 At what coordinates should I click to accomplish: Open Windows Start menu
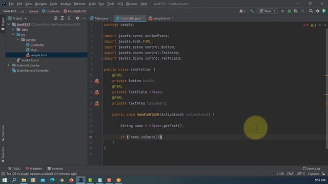(x=5, y=180)
